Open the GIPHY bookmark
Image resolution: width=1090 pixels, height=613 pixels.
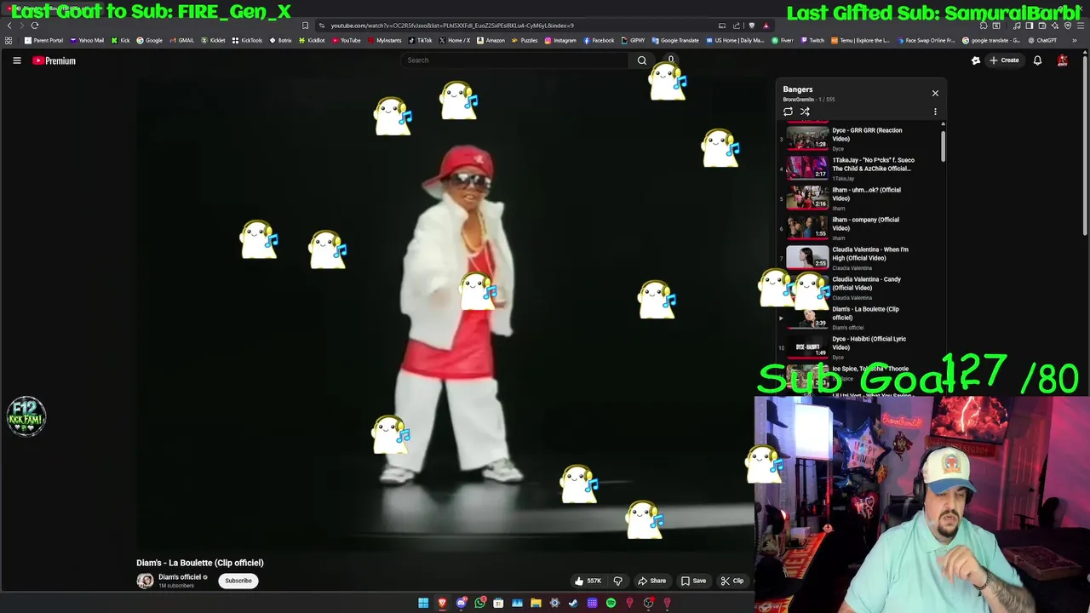pyautogui.click(x=634, y=40)
